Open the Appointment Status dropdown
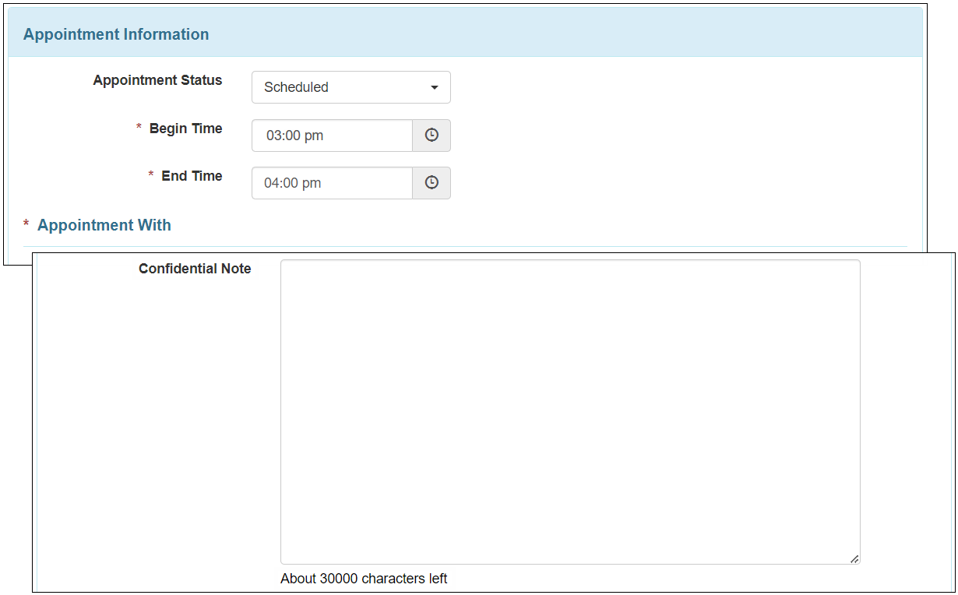958x595 pixels. pyautogui.click(x=350, y=87)
